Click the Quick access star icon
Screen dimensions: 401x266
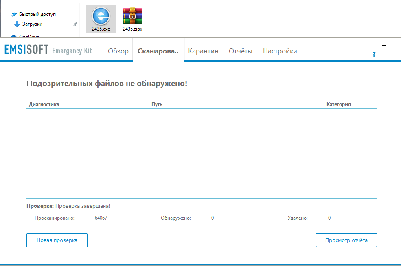(14, 14)
